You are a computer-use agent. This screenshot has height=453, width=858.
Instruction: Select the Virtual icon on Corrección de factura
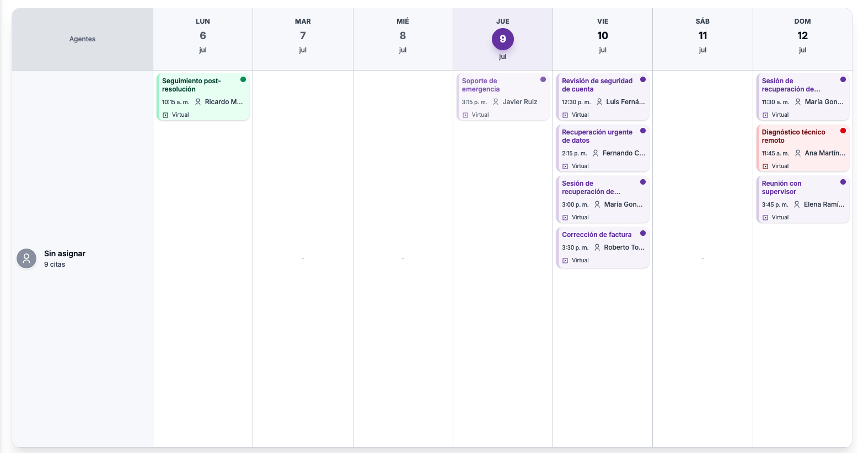click(x=565, y=261)
